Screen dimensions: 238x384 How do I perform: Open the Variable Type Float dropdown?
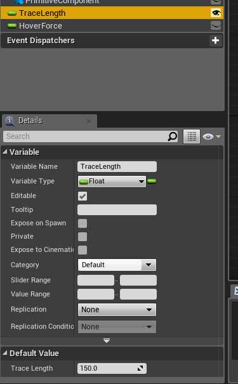click(112, 182)
